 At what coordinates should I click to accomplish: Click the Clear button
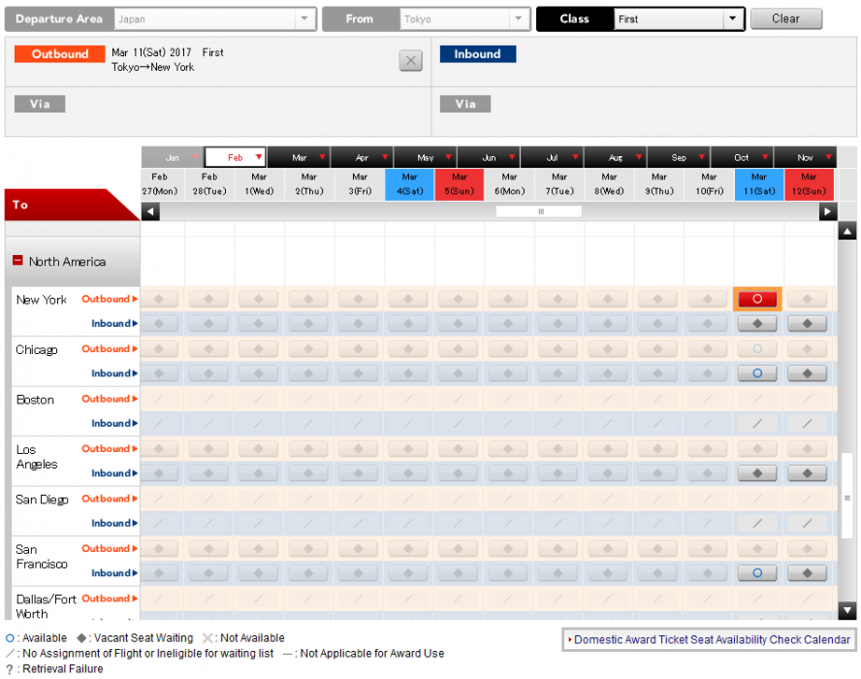coord(785,19)
